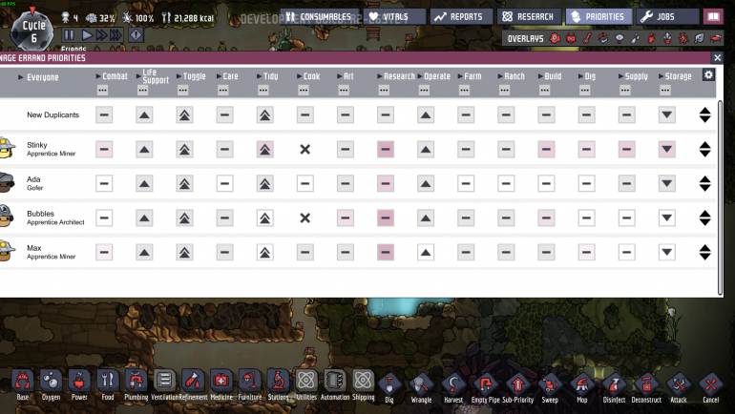The image size is (735, 414).
Task: Set game to normal play speed
Action: click(87, 34)
